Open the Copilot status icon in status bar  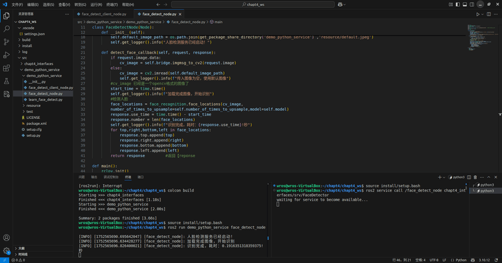pos(473,260)
